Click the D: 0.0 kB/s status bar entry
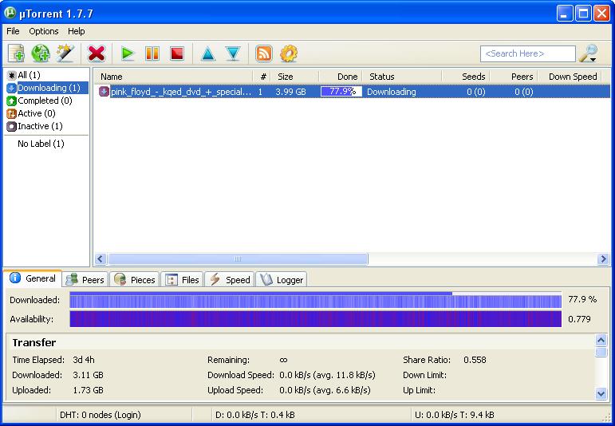615x426 pixels. [255, 415]
